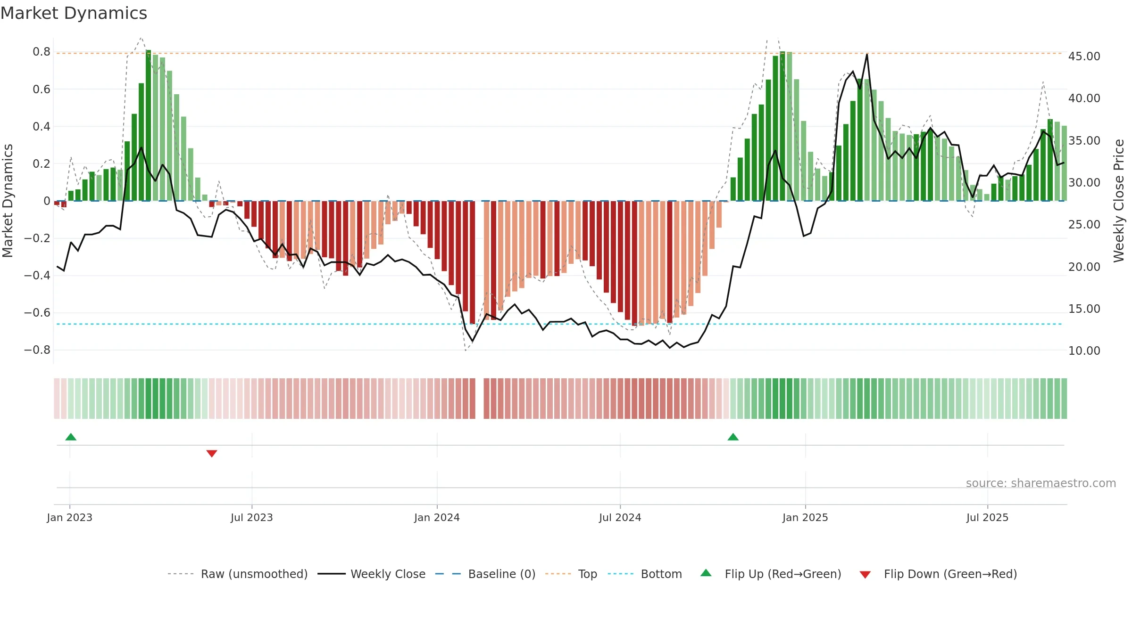Click the source: sharemaestro.com text
The width and height of the screenshot is (1132, 636).
(x=1041, y=483)
